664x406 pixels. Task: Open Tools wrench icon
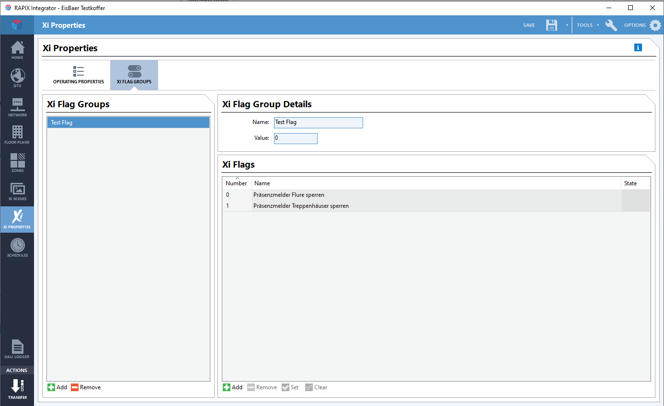coord(611,25)
